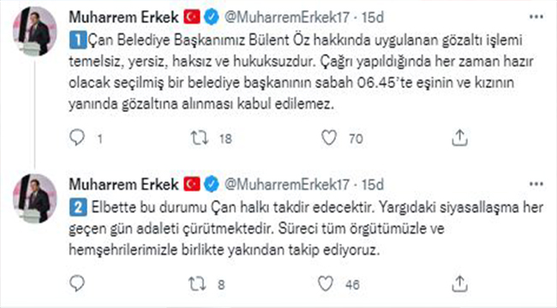Screen dimensions: 557x308
Task: Open more options menu on second tweet
Action: (x=536, y=184)
